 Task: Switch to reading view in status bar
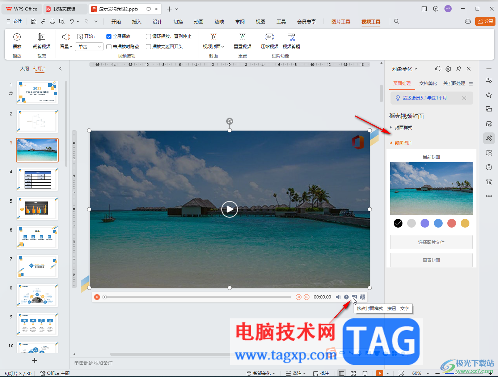365,373
